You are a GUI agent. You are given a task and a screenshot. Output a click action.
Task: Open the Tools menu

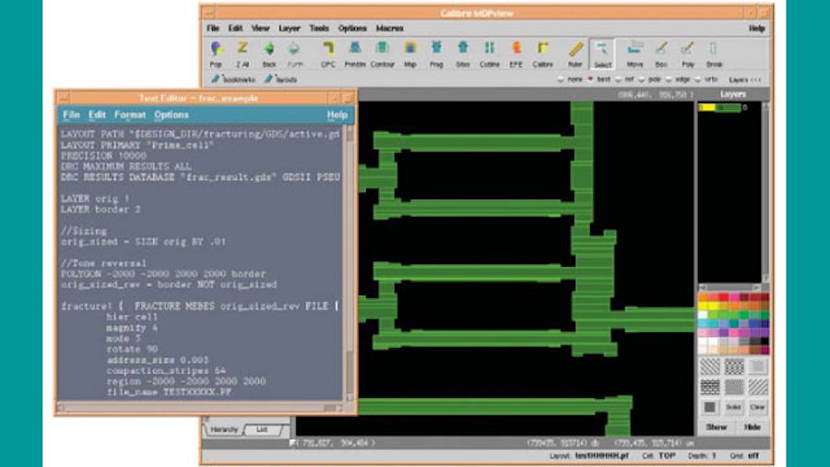pos(319,28)
